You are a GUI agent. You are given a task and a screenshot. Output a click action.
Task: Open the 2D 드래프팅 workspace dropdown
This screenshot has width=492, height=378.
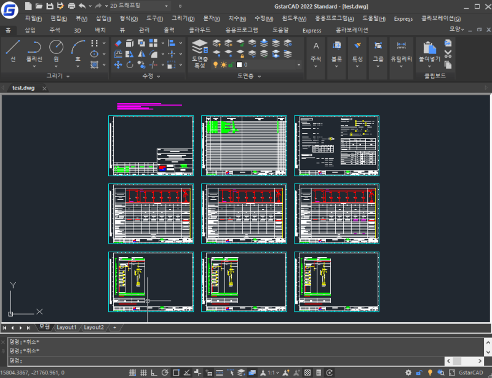point(139,6)
